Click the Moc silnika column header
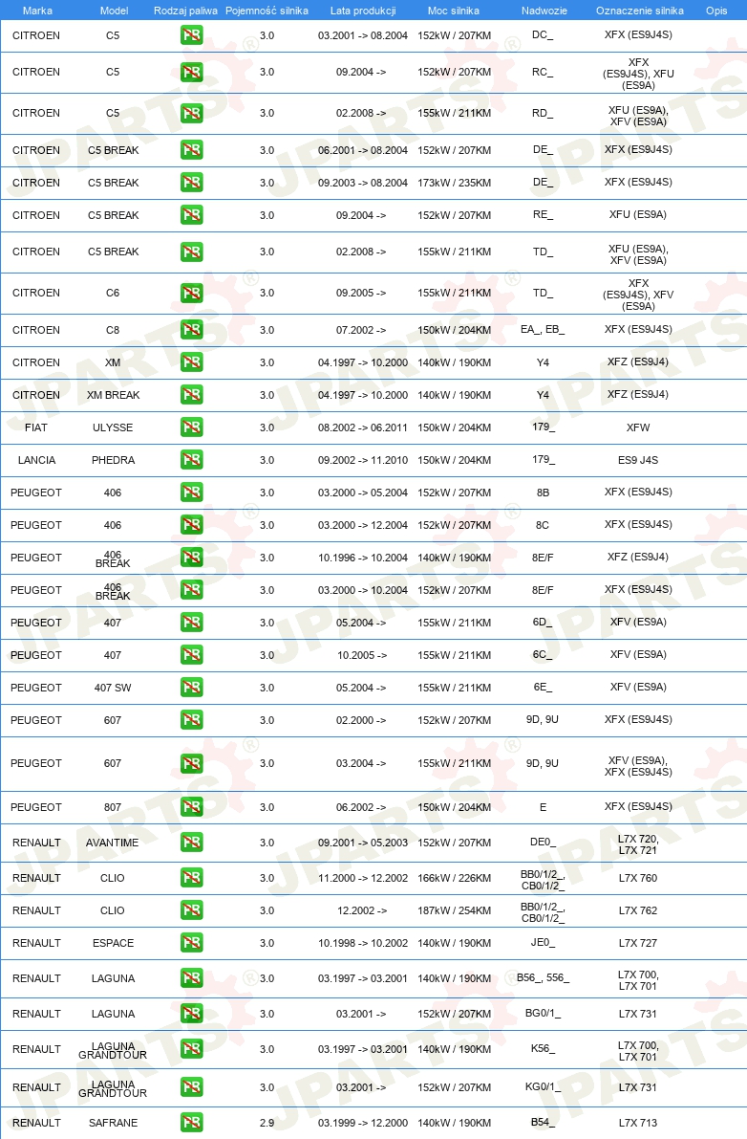747x1139 pixels. tap(454, 11)
